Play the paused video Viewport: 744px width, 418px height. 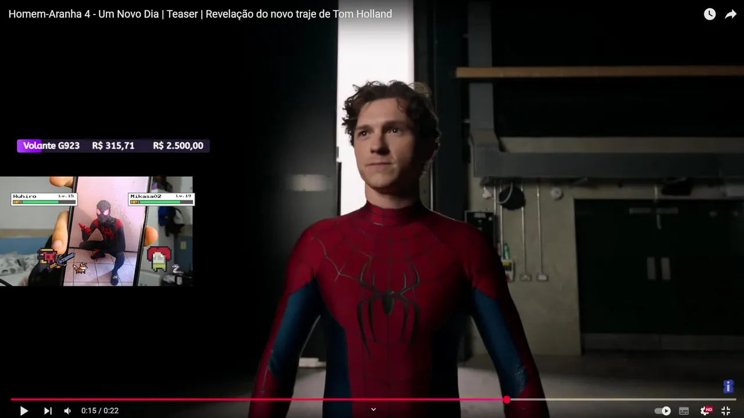pyautogui.click(x=24, y=410)
